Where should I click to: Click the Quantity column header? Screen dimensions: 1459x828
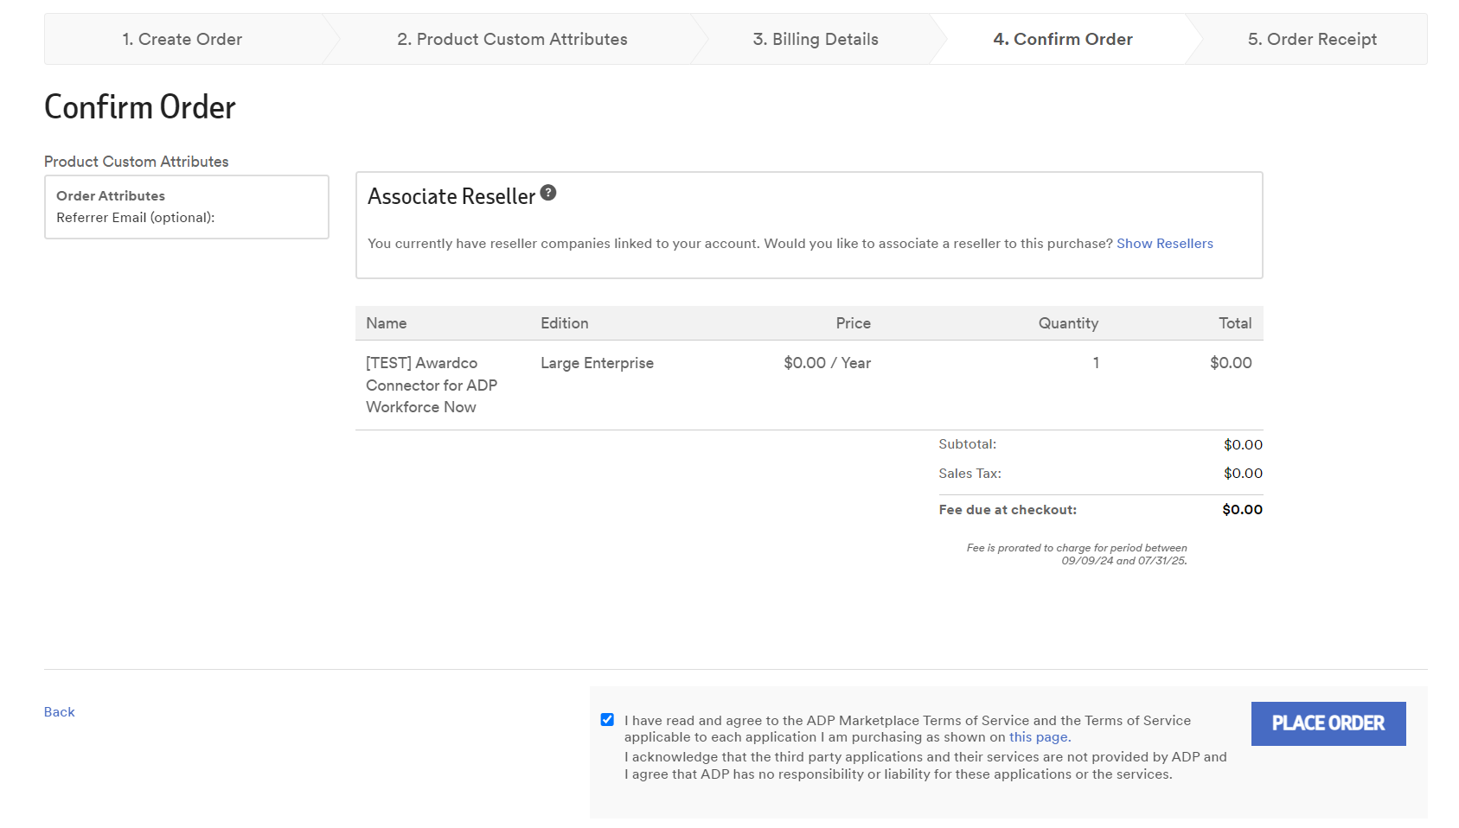click(1068, 323)
